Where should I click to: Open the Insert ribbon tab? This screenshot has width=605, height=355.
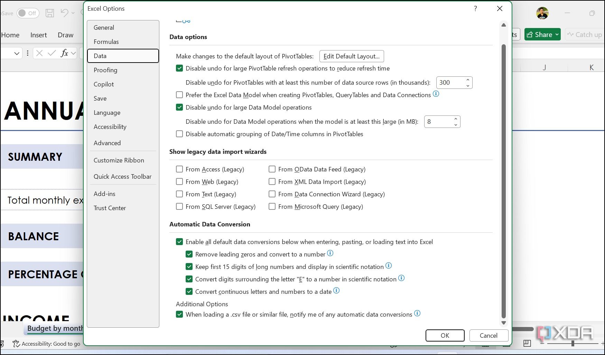tap(38, 35)
